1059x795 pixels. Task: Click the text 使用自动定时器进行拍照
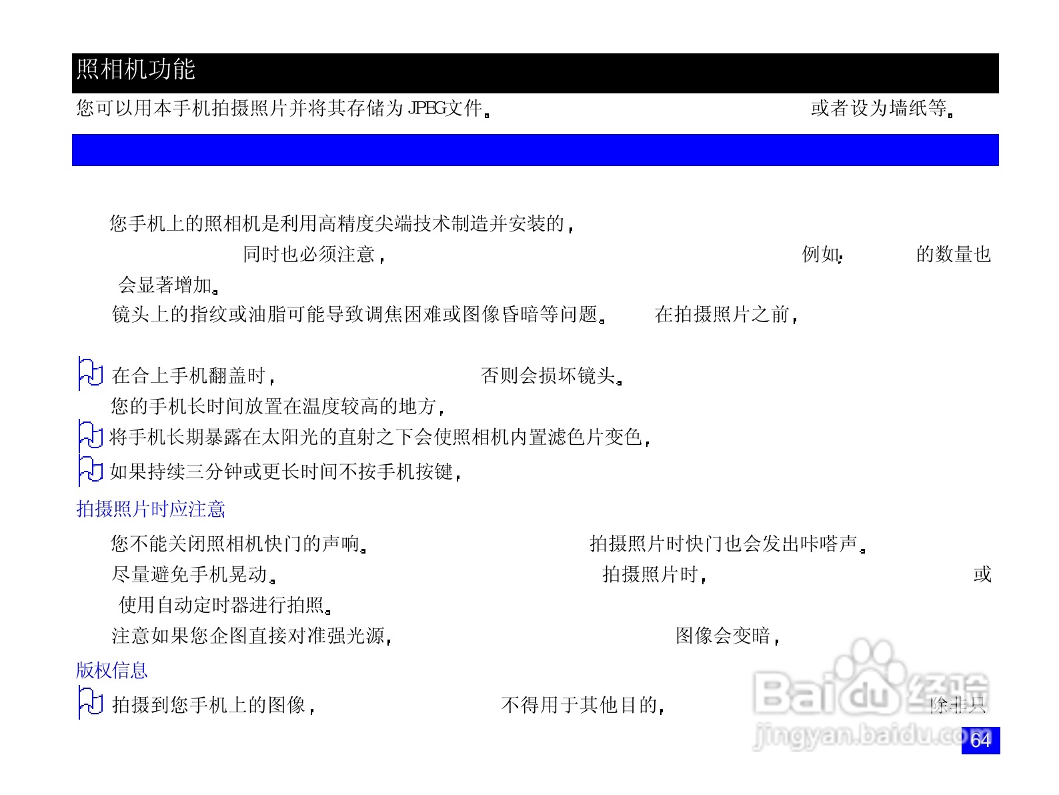[x=225, y=605]
